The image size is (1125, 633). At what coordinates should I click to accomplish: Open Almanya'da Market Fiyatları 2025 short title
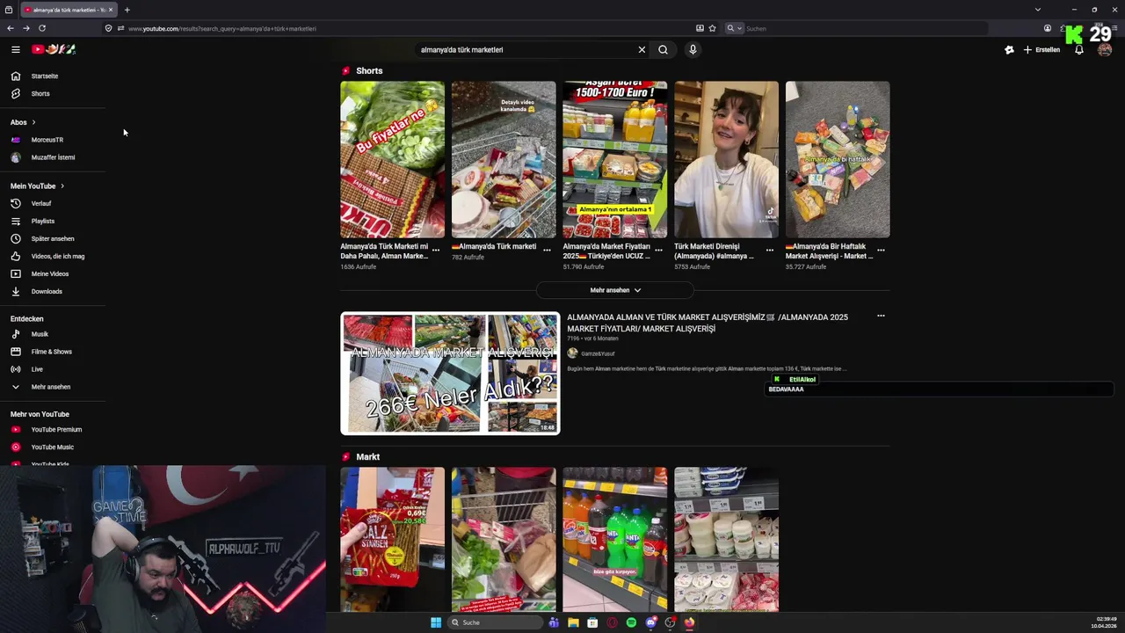(x=606, y=251)
